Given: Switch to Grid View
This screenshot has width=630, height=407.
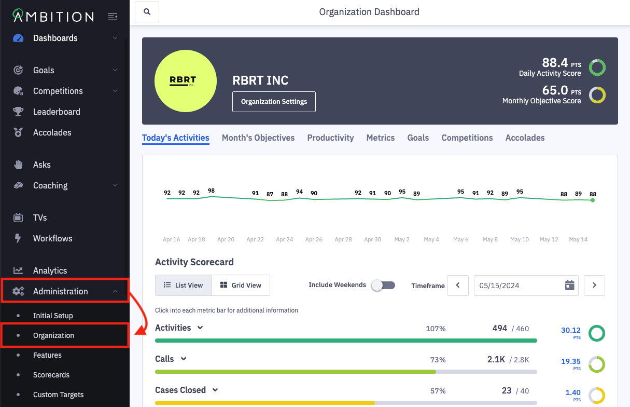Looking at the screenshot, I should tap(241, 285).
